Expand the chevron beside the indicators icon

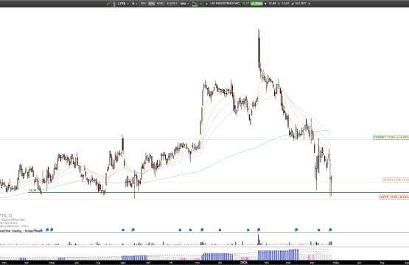tap(200, 4)
